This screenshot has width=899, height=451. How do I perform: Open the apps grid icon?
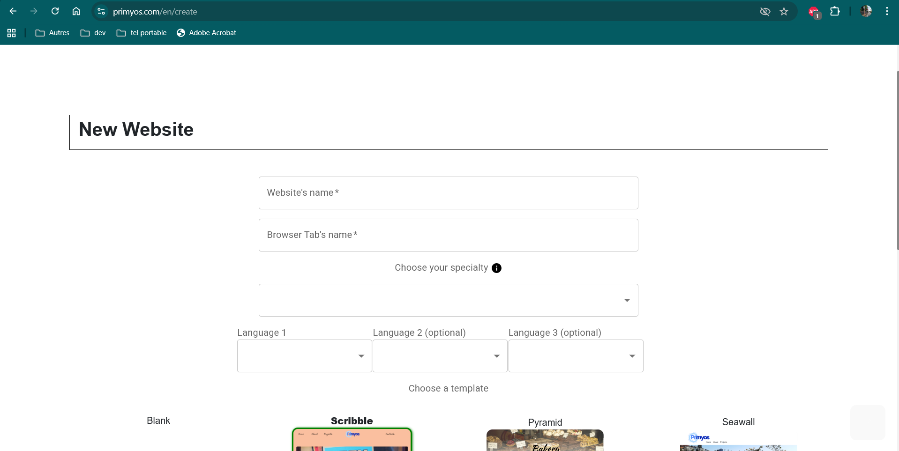click(12, 33)
